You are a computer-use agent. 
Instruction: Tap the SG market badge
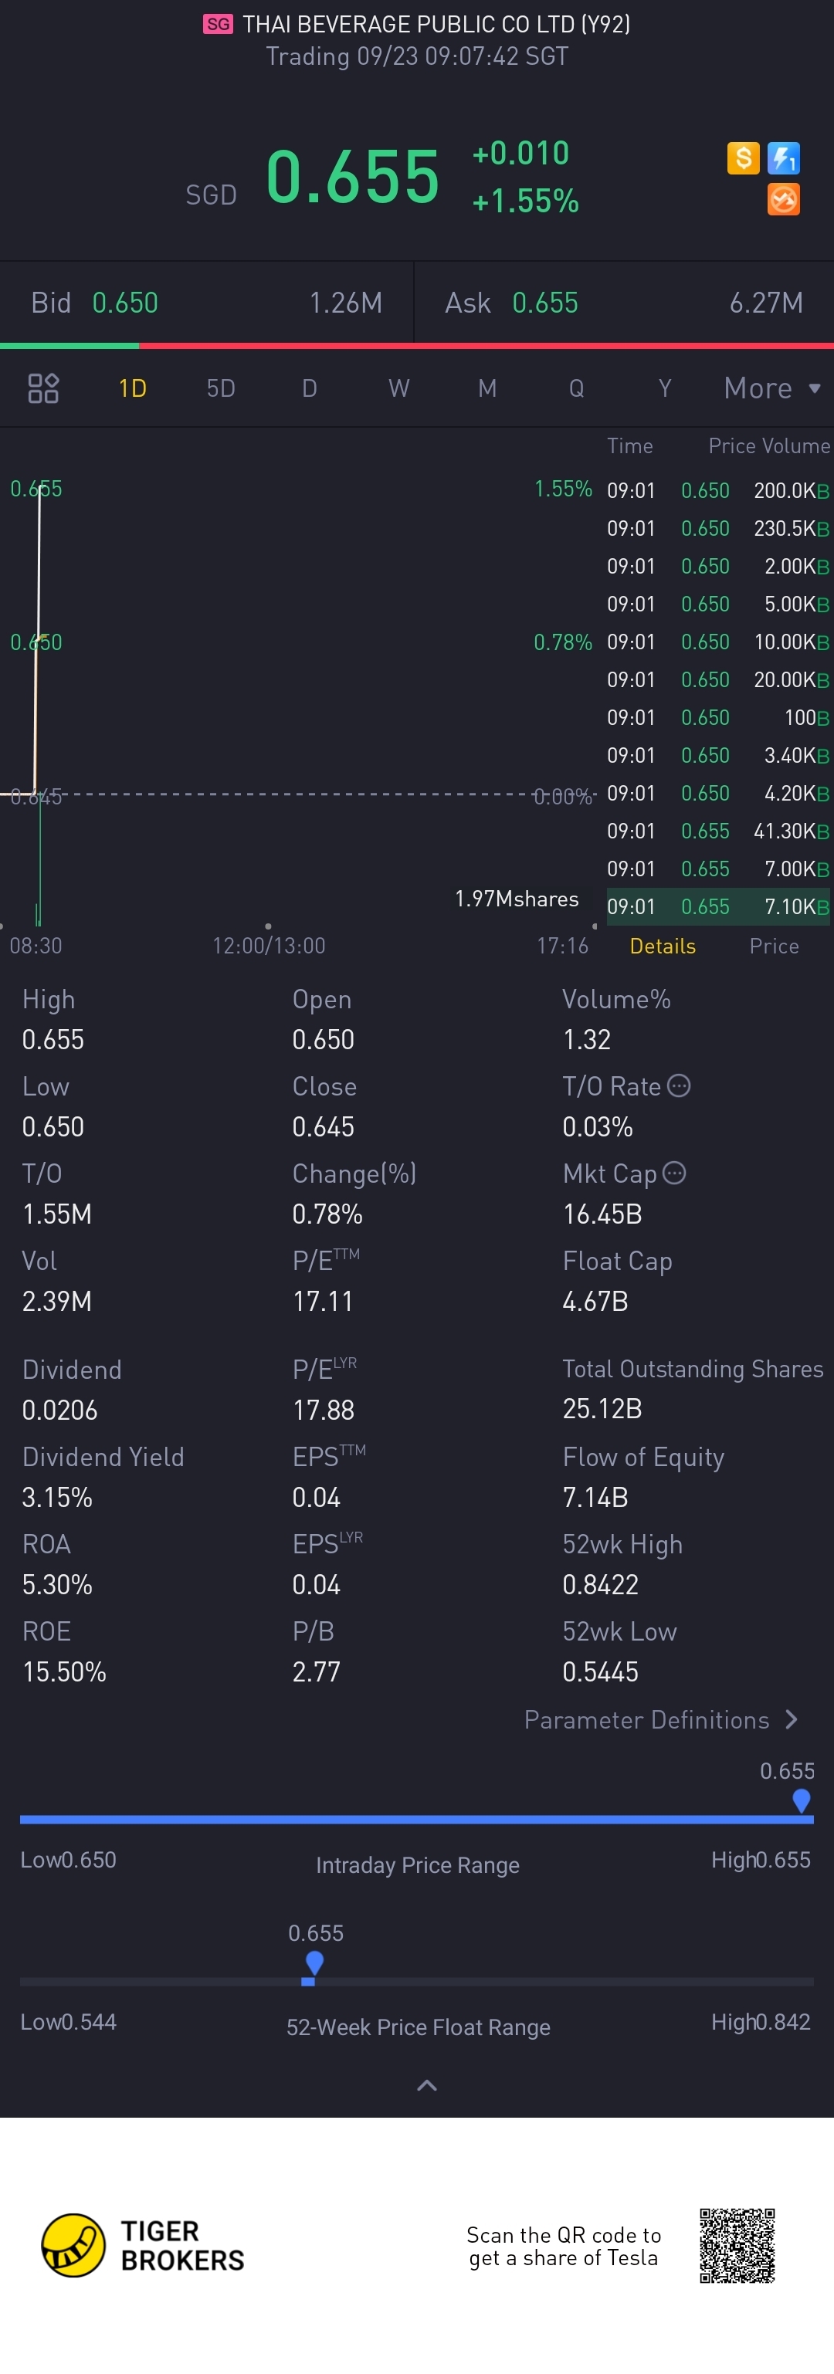tap(219, 24)
